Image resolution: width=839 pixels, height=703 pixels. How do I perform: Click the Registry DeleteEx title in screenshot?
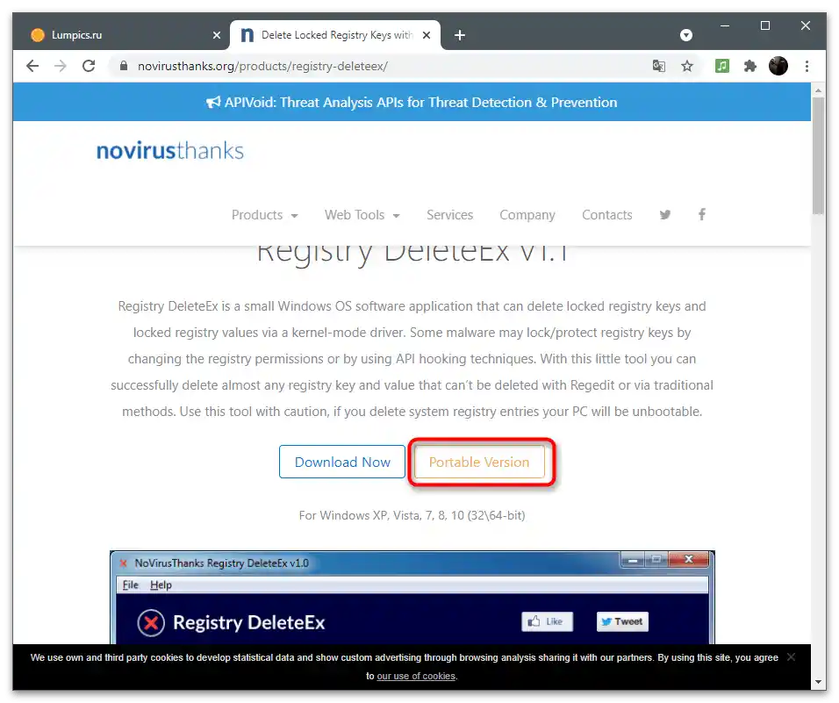249,623
